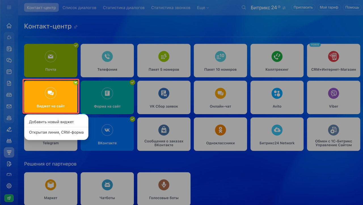Open Пакет 10 номеров tile
Image resolution: width=363 pixels, height=205 pixels.
click(220, 60)
